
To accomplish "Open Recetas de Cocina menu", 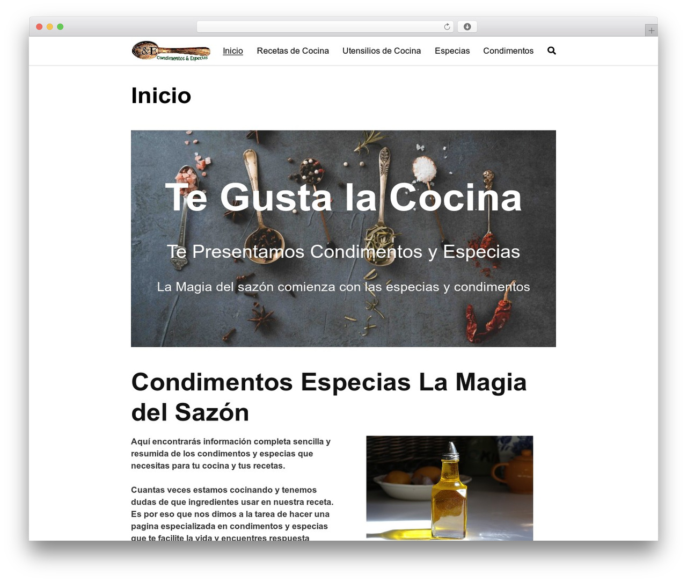I will tap(293, 50).
